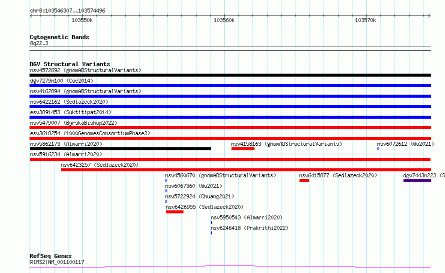This screenshot has width=445, height=273.
Task: Open the esv3891453 (Suktitipat2014) label
Action: (x=70, y=112)
